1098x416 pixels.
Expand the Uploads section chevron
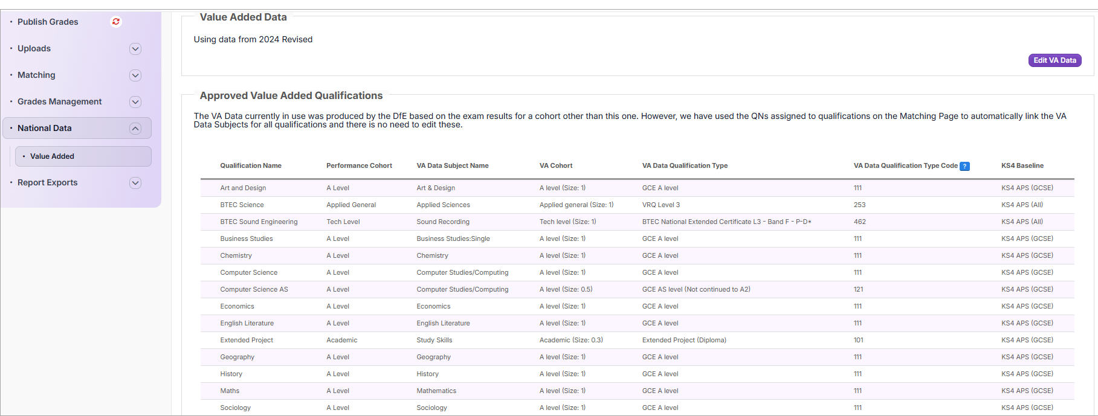(135, 49)
